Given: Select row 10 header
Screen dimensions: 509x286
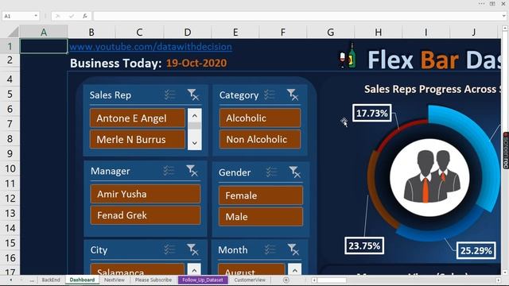Looking at the screenshot, I should click(10, 168).
